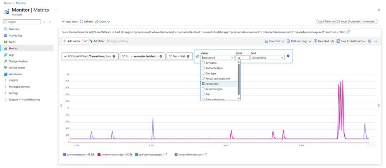Open the Sort Descending dropdown

[267, 58]
